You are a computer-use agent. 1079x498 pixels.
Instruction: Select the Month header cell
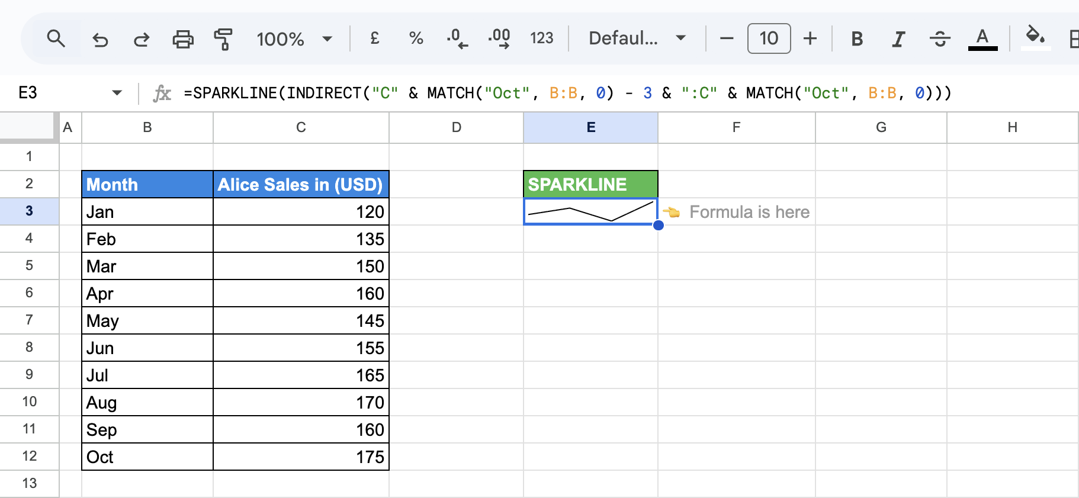pos(147,184)
